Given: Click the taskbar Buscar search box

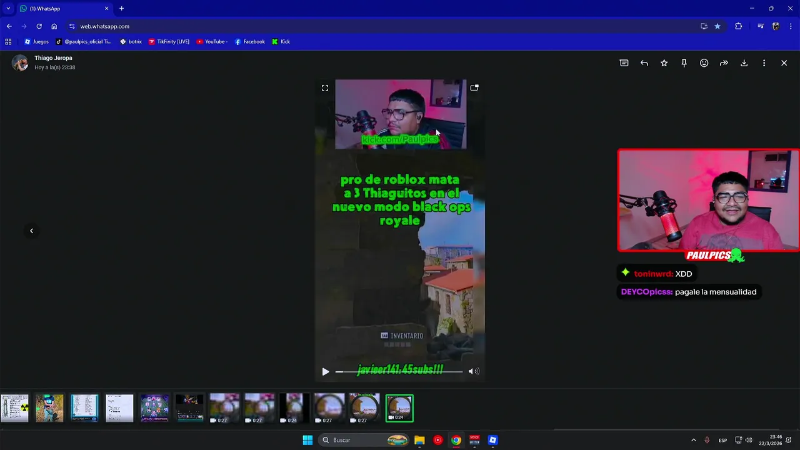Looking at the screenshot, I should (365, 440).
